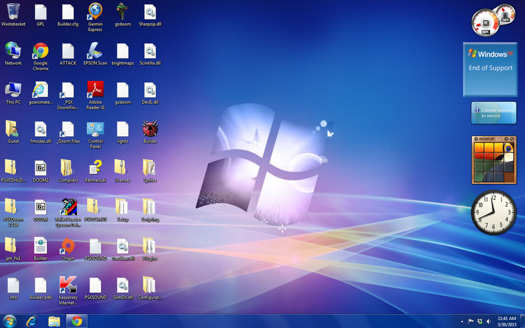Click the Google Chrome desktop icon
525x328 pixels.
tap(41, 56)
